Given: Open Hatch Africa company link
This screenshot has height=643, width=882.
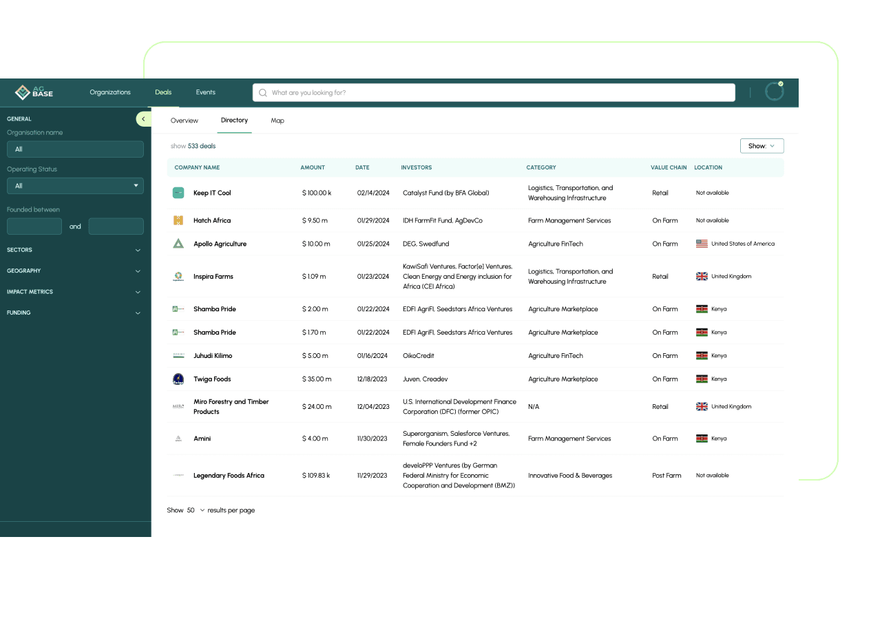Looking at the screenshot, I should click(x=212, y=220).
